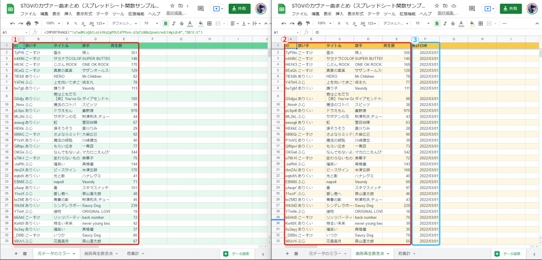542x260 pixels.
Task: Click redo in the right window toolbar
Action: coord(291,24)
